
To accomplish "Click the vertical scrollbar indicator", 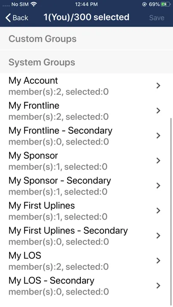I will click(171, 211).
